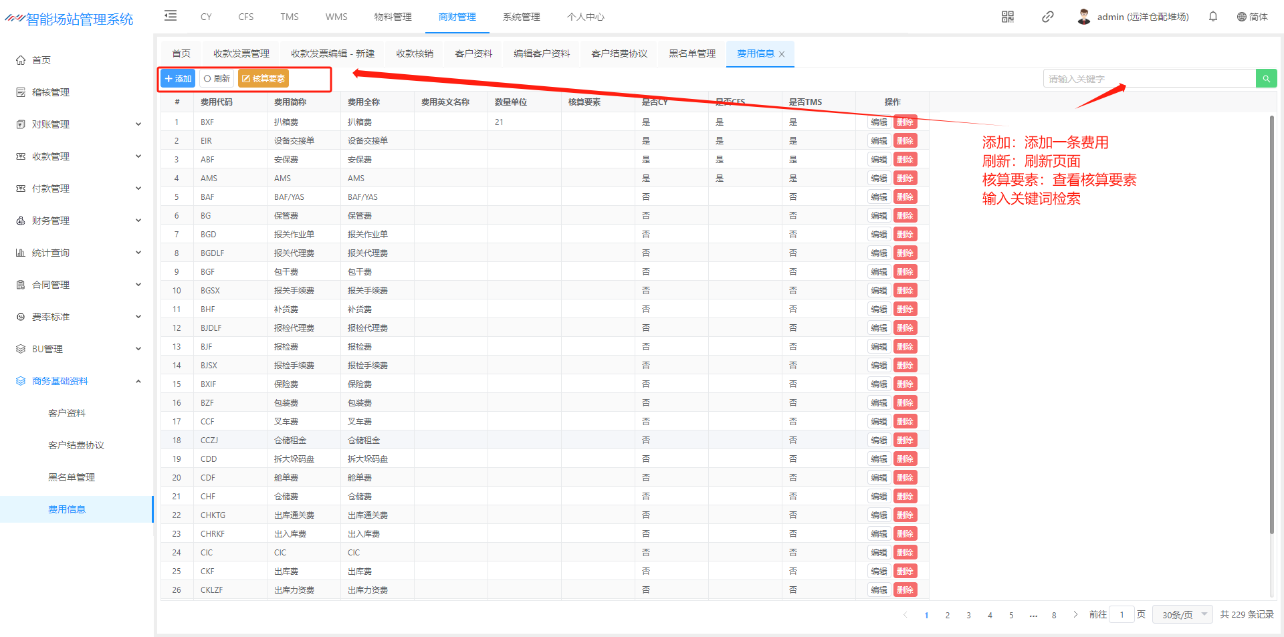The image size is (1284, 637).
Task: Open the notification bell
Action: (1213, 17)
